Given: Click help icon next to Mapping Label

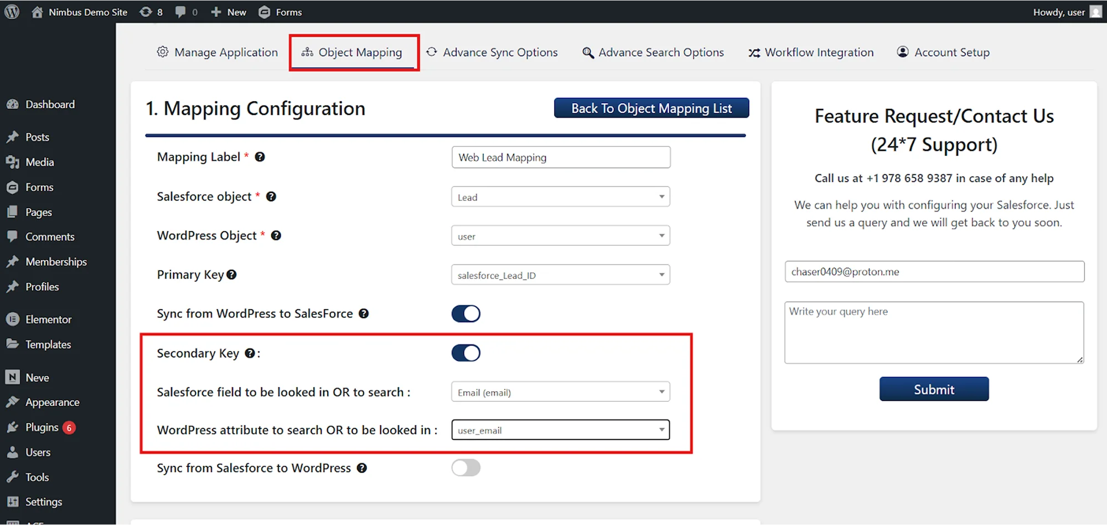Looking at the screenshot, I should point(260,157).
